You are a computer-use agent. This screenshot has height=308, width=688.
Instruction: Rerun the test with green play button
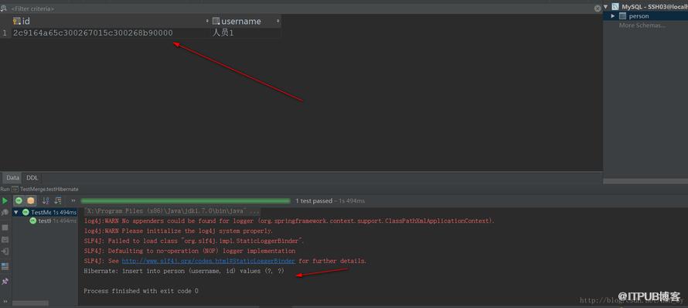pos(5,201)
